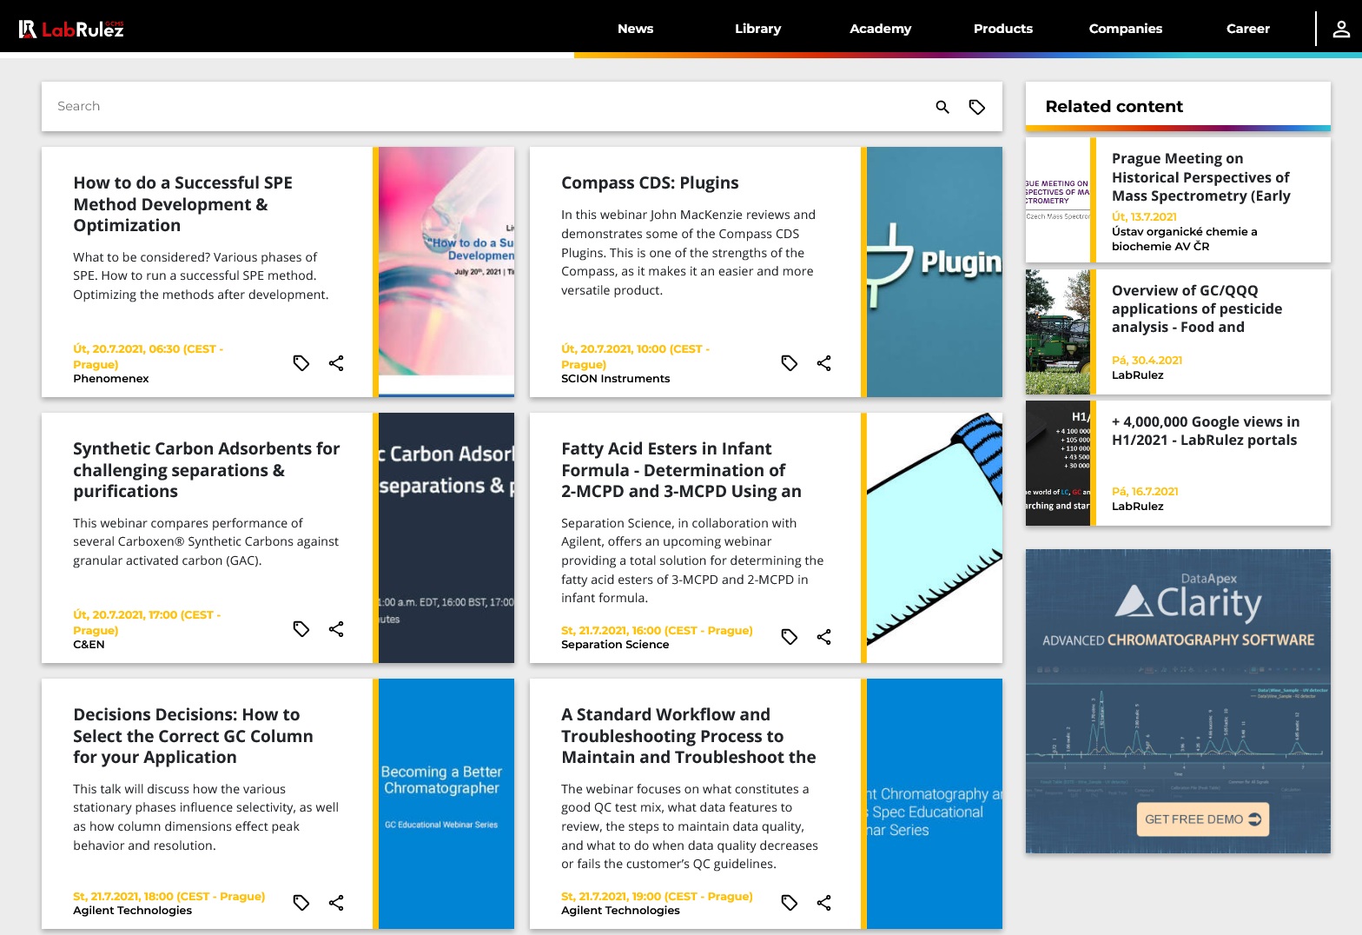Open the News menu
The image size is (1362, 935).
click(x=636, y=29)
